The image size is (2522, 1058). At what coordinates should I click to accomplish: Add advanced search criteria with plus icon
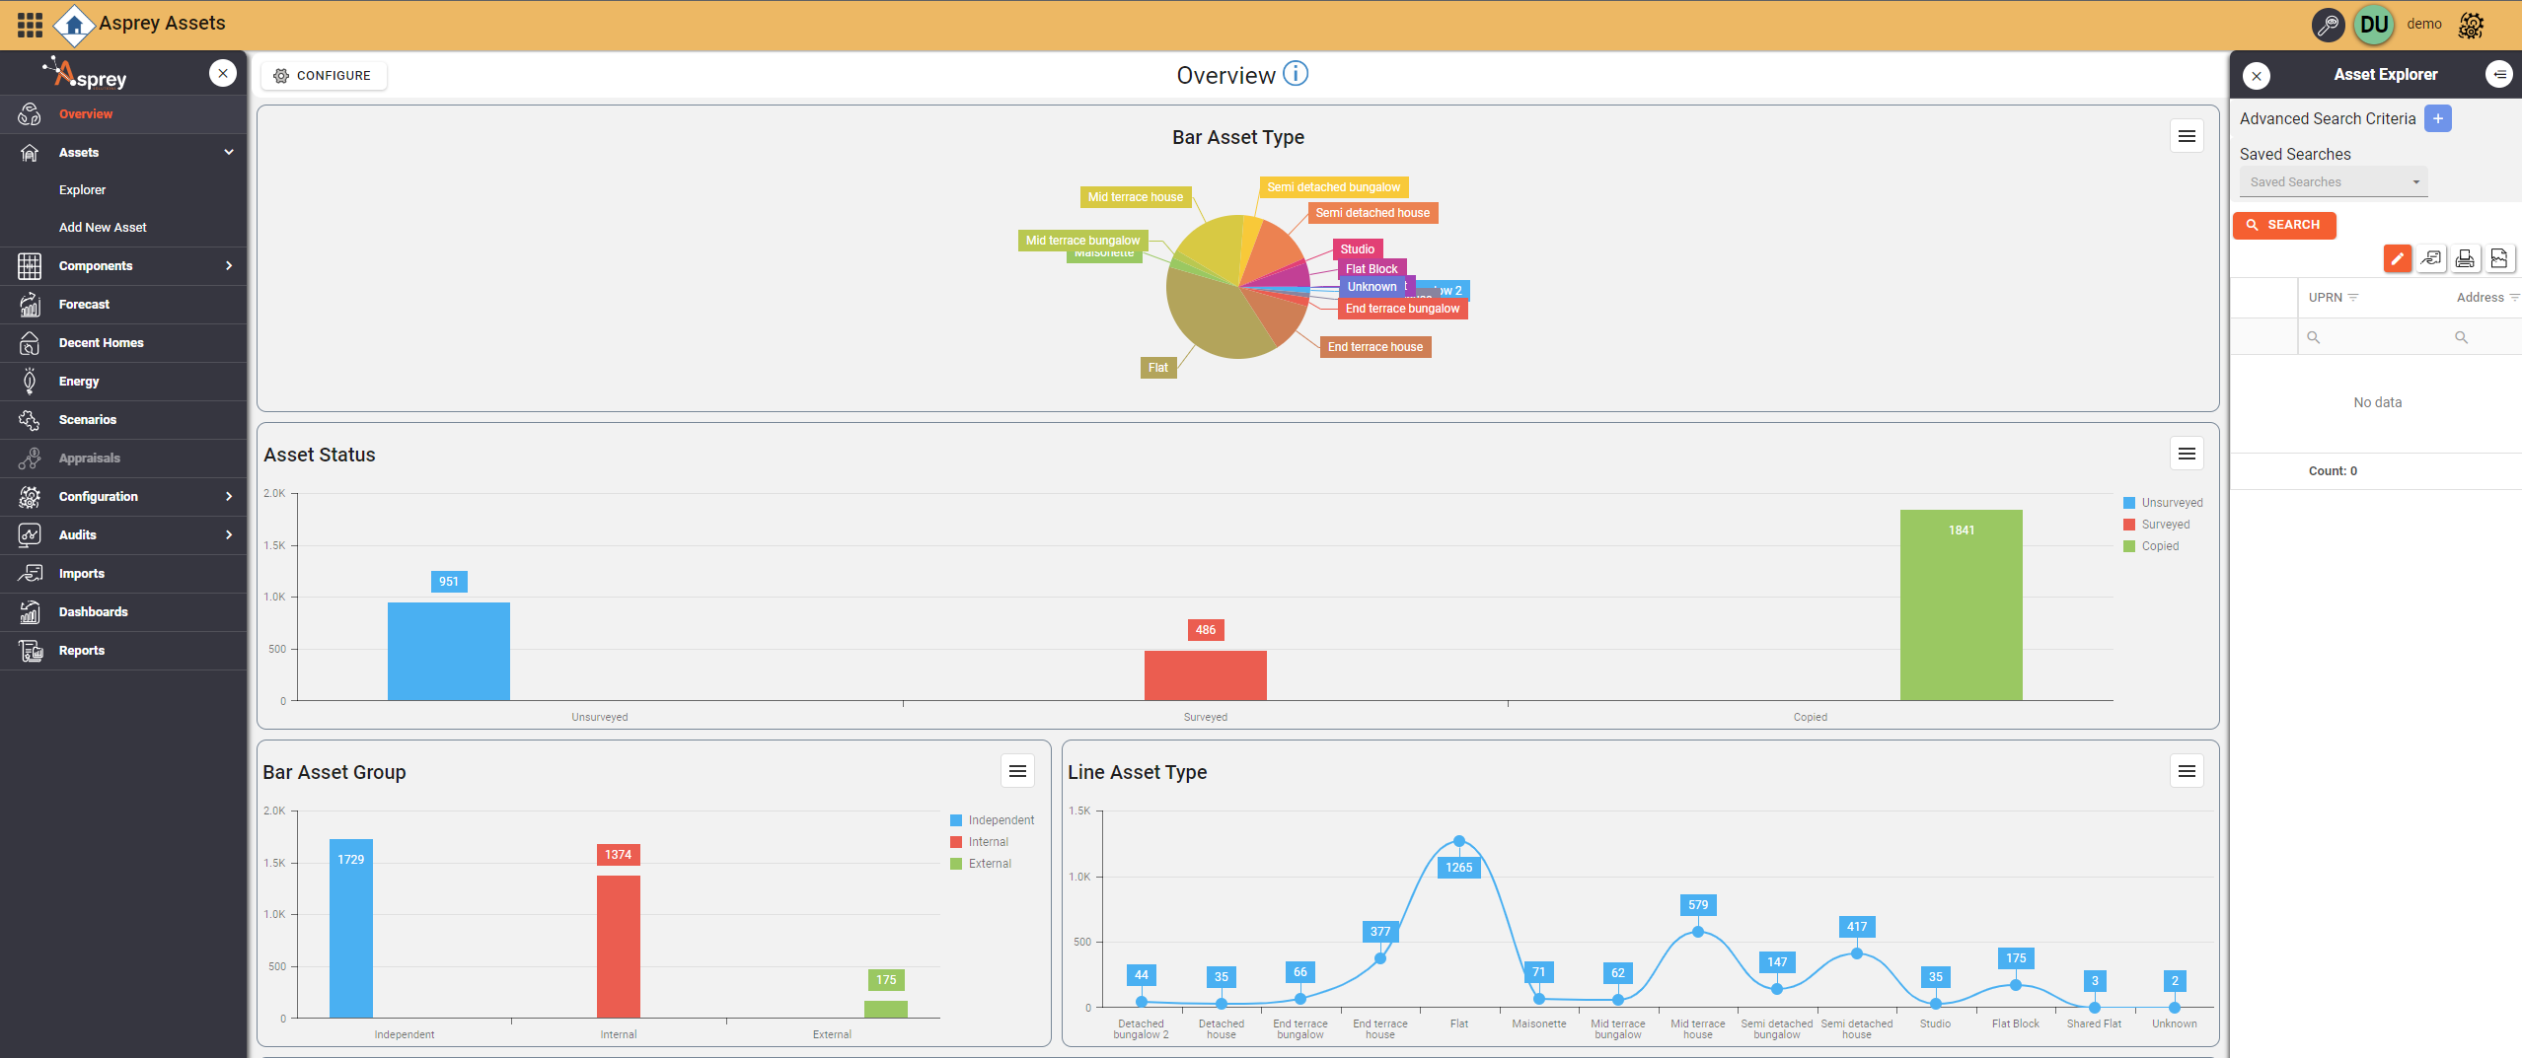tap(2437, 118)
